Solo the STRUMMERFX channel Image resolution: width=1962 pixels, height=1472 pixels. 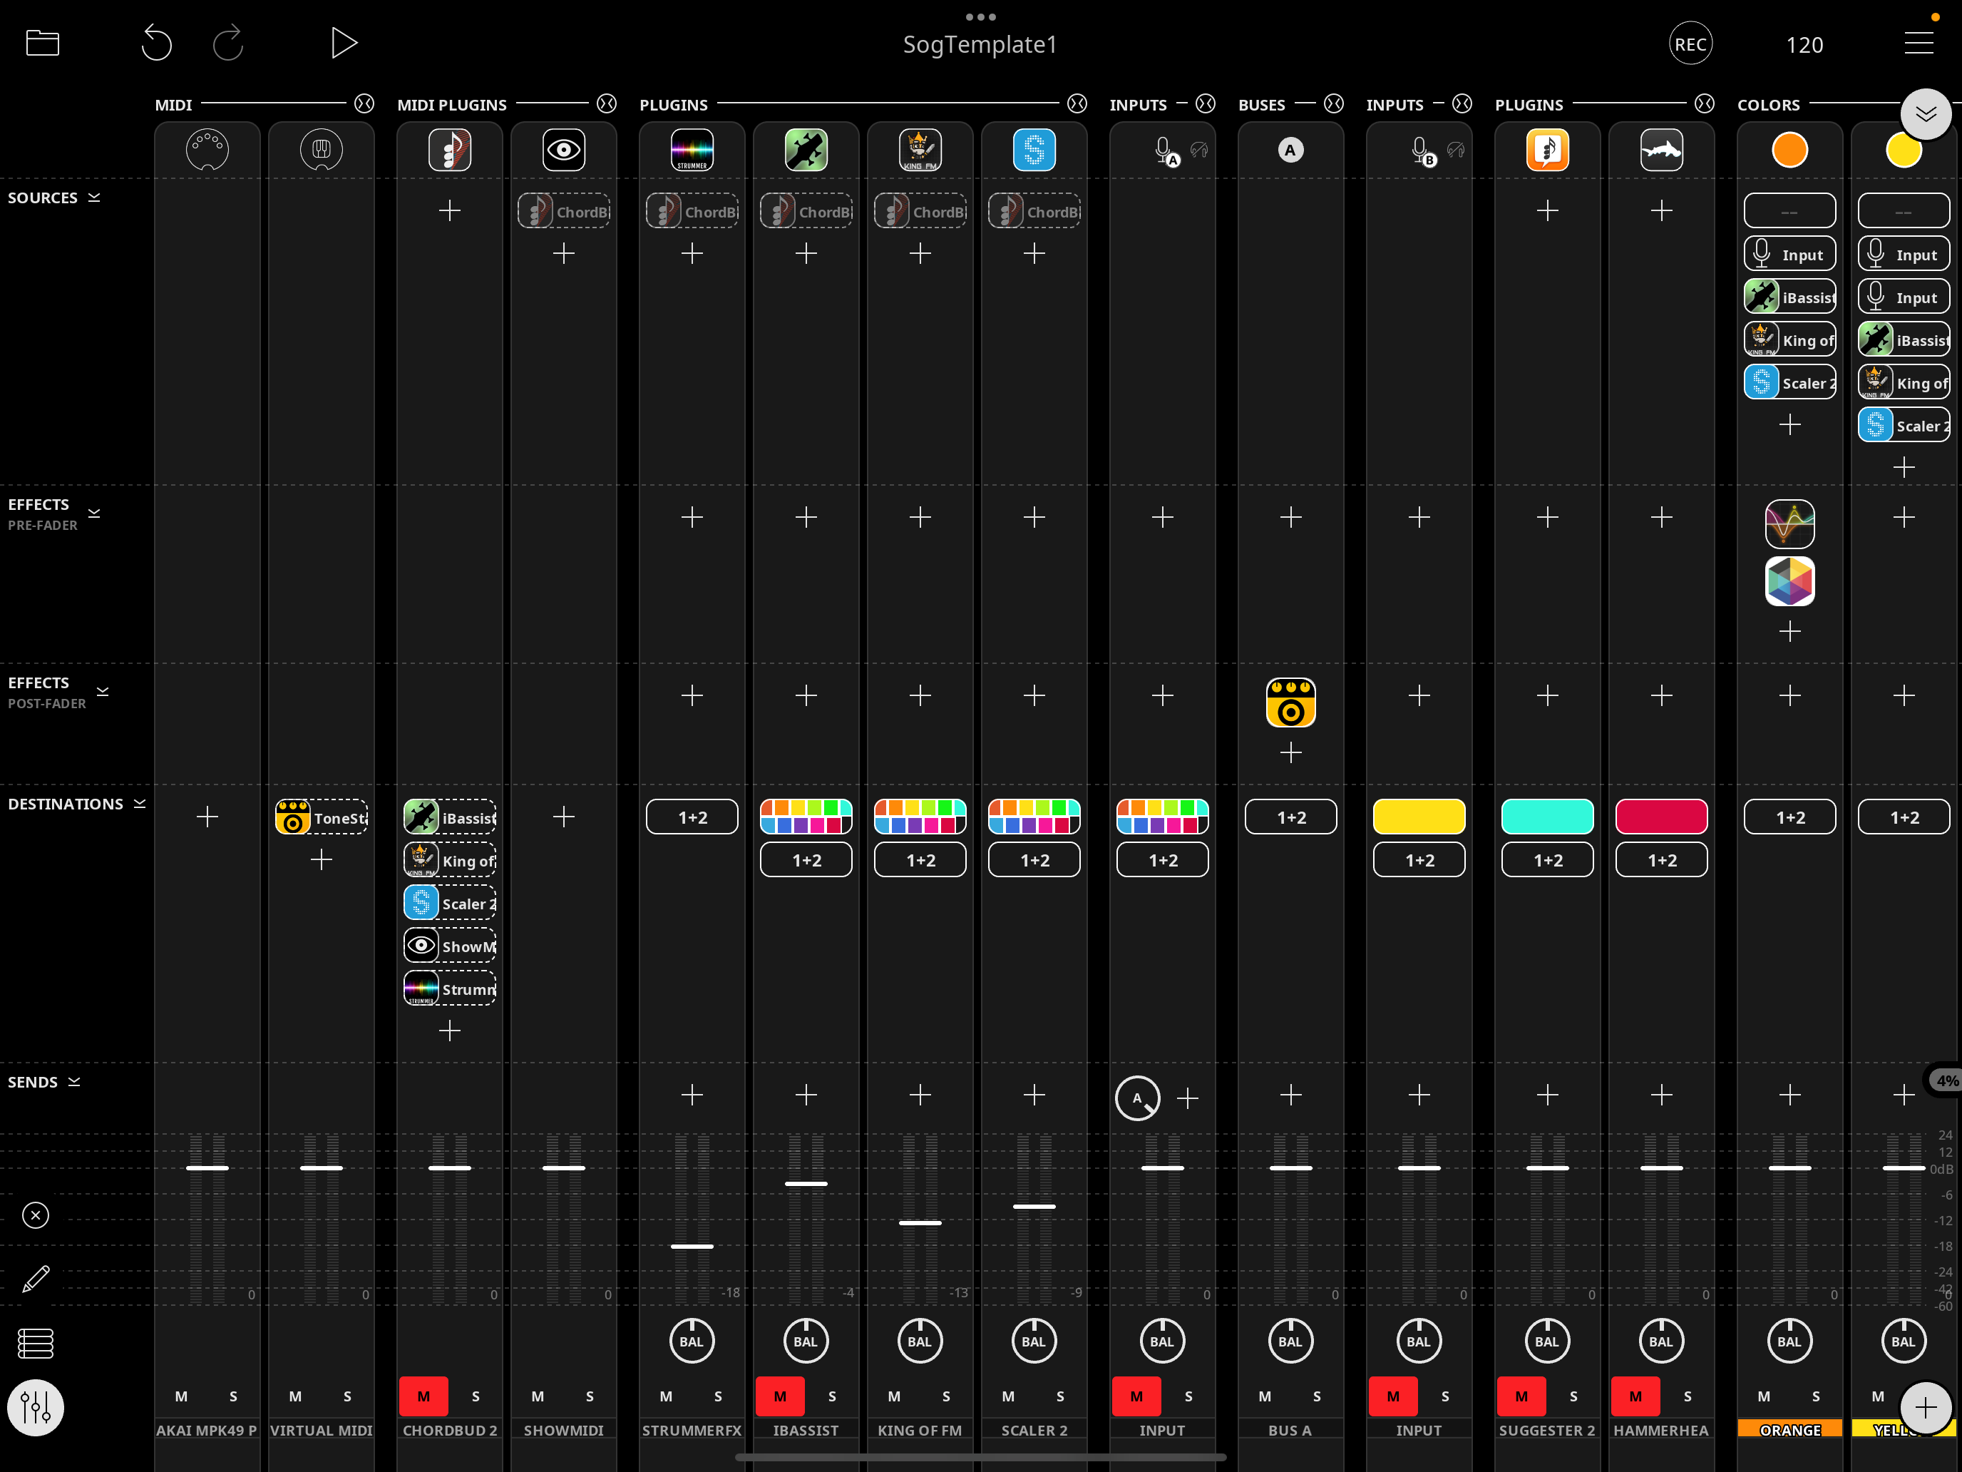(x=719, y=1396)
